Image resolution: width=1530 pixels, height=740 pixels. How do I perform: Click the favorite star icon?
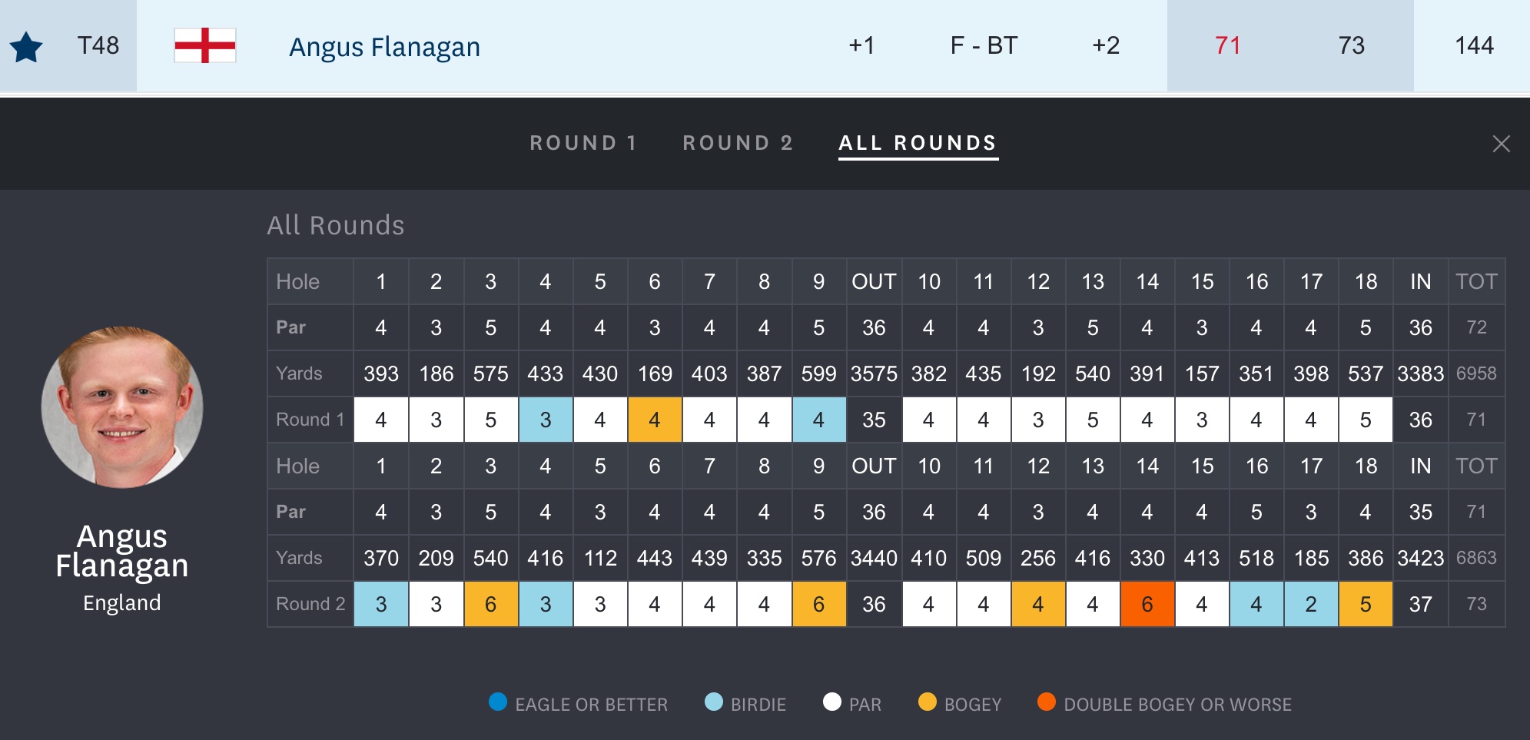(x=26, y=47)
